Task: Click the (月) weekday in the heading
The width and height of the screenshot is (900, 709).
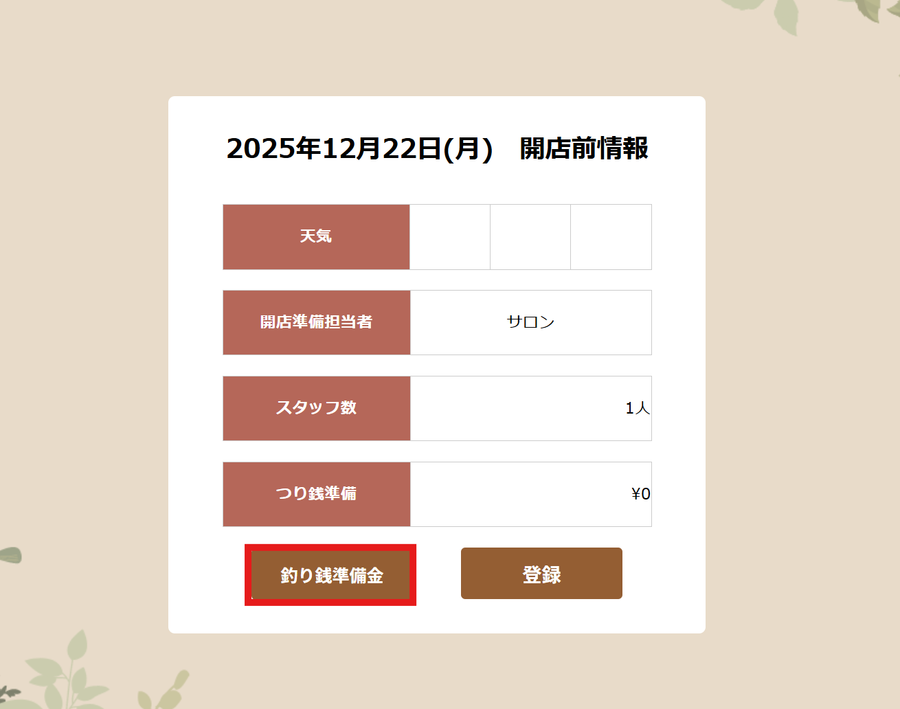Action: point(469,148)
